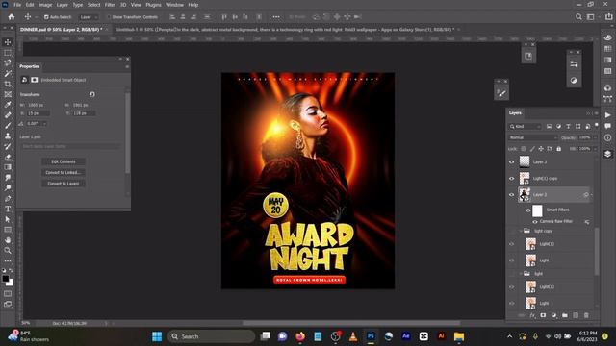The image size is (616, 346).
Task: Create a new group folder in Layers panel
Action: (565, 315)
